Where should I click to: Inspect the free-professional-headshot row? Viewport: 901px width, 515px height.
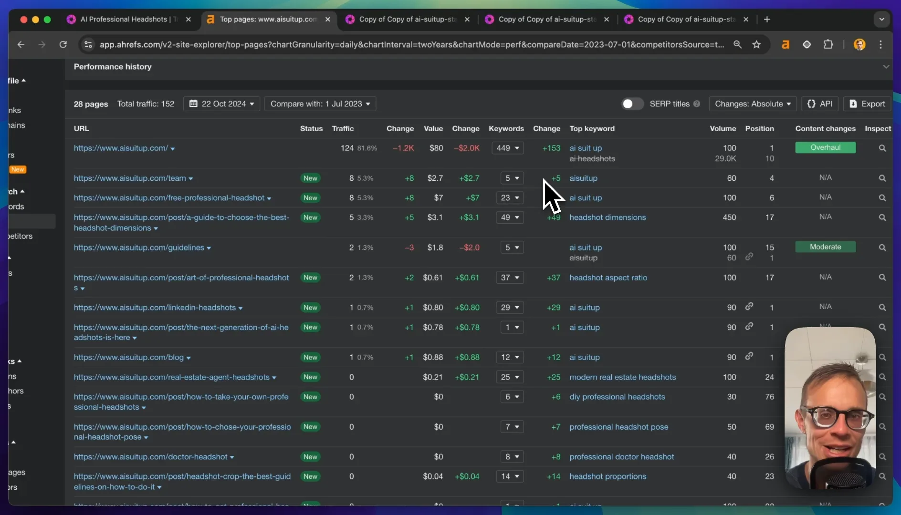tap(882, 198)
